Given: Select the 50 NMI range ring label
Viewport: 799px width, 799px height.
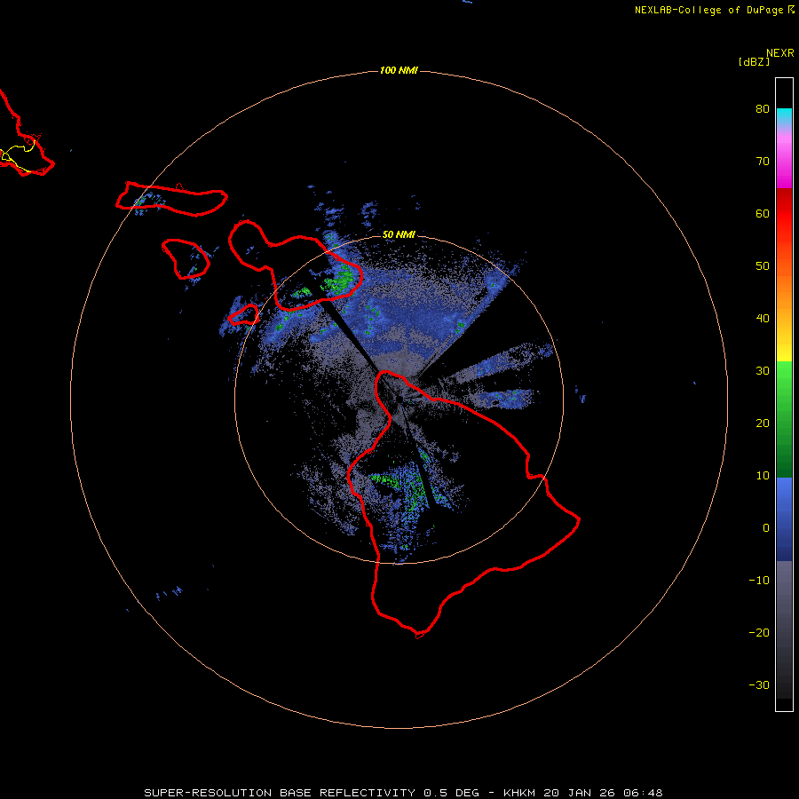Looking at the screenshot, I should 399,234.
